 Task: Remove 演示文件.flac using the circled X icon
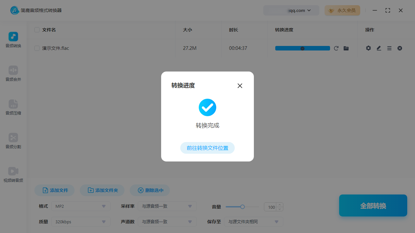[399, 48]
